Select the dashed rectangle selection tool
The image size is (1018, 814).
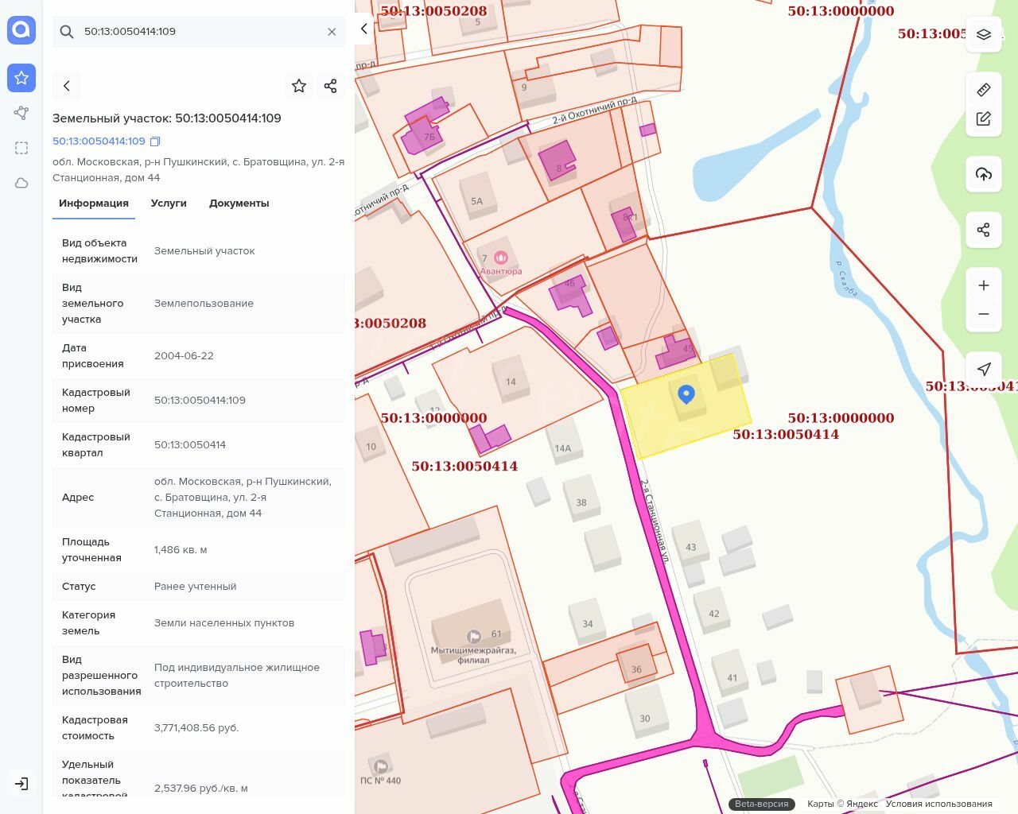click(x=21, y=148)
